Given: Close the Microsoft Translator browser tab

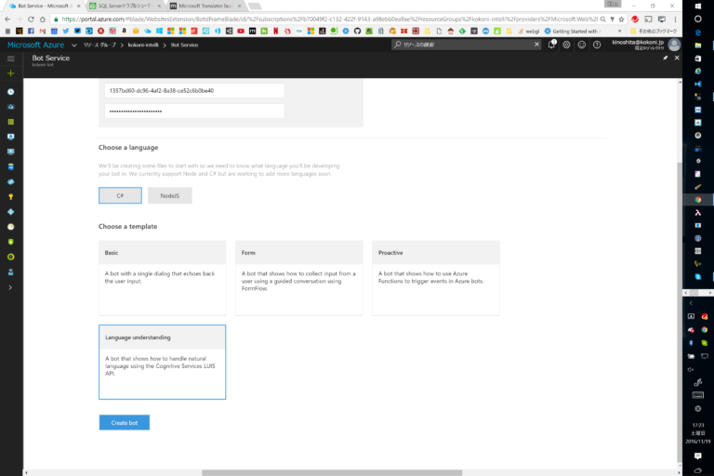Looking at the screenshot, I should (239, 6).
